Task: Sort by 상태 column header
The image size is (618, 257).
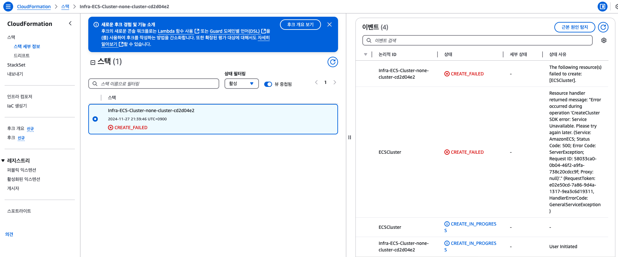Action: point(448,54)
